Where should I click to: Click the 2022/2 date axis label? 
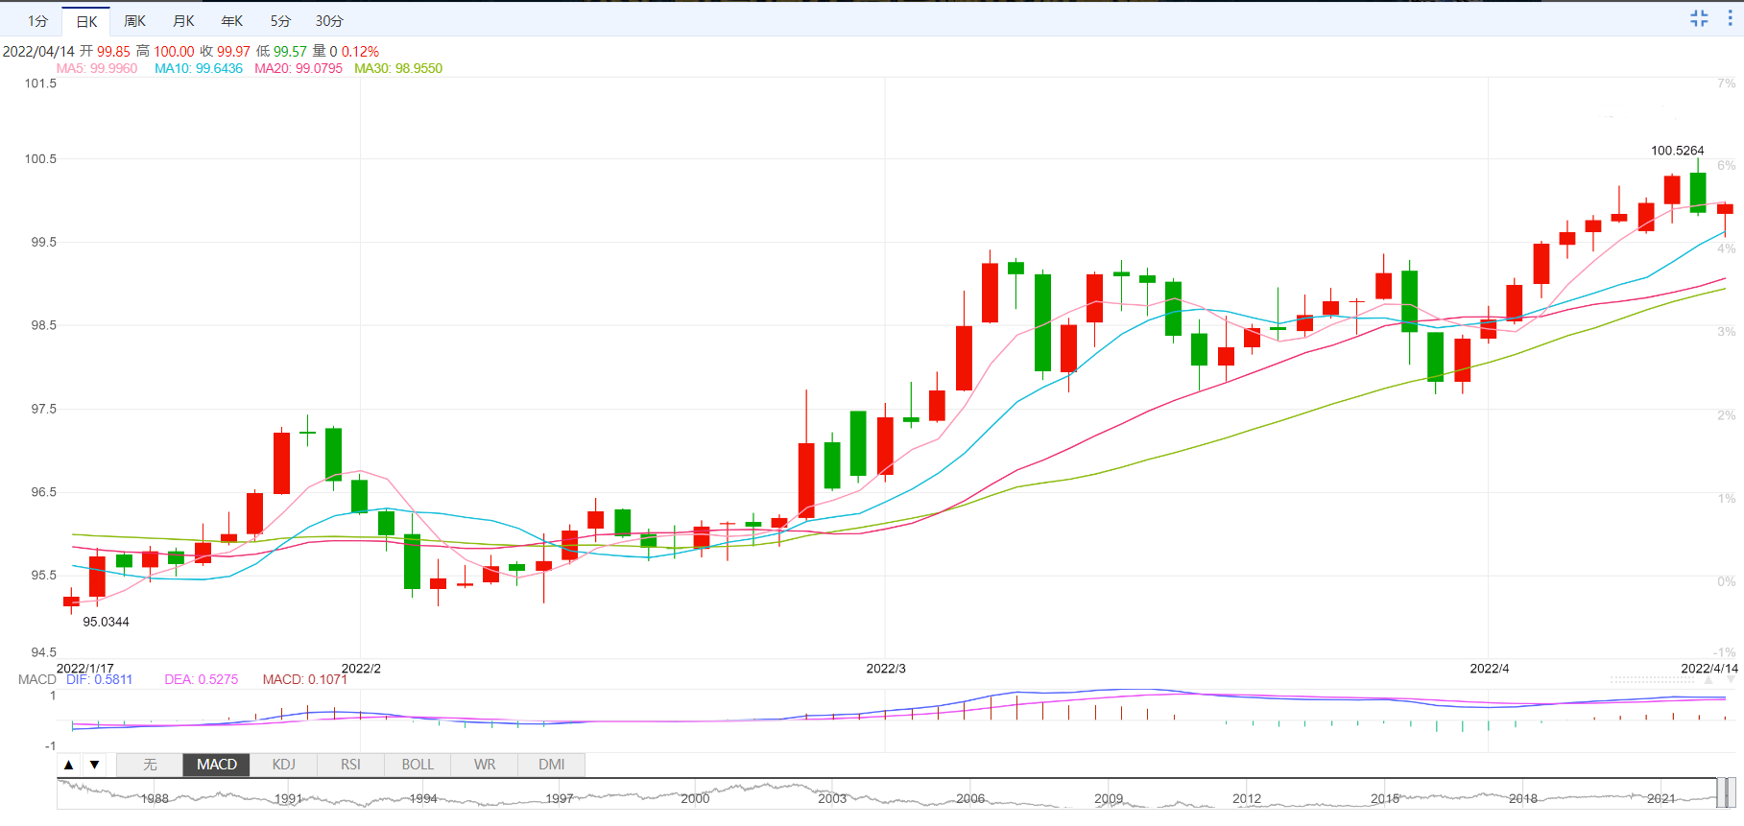[361, 668]
